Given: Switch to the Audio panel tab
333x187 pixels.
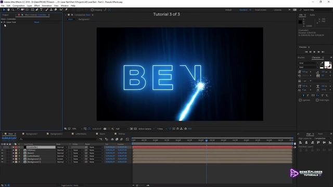Looking at the screenshot, I should 312,15.
